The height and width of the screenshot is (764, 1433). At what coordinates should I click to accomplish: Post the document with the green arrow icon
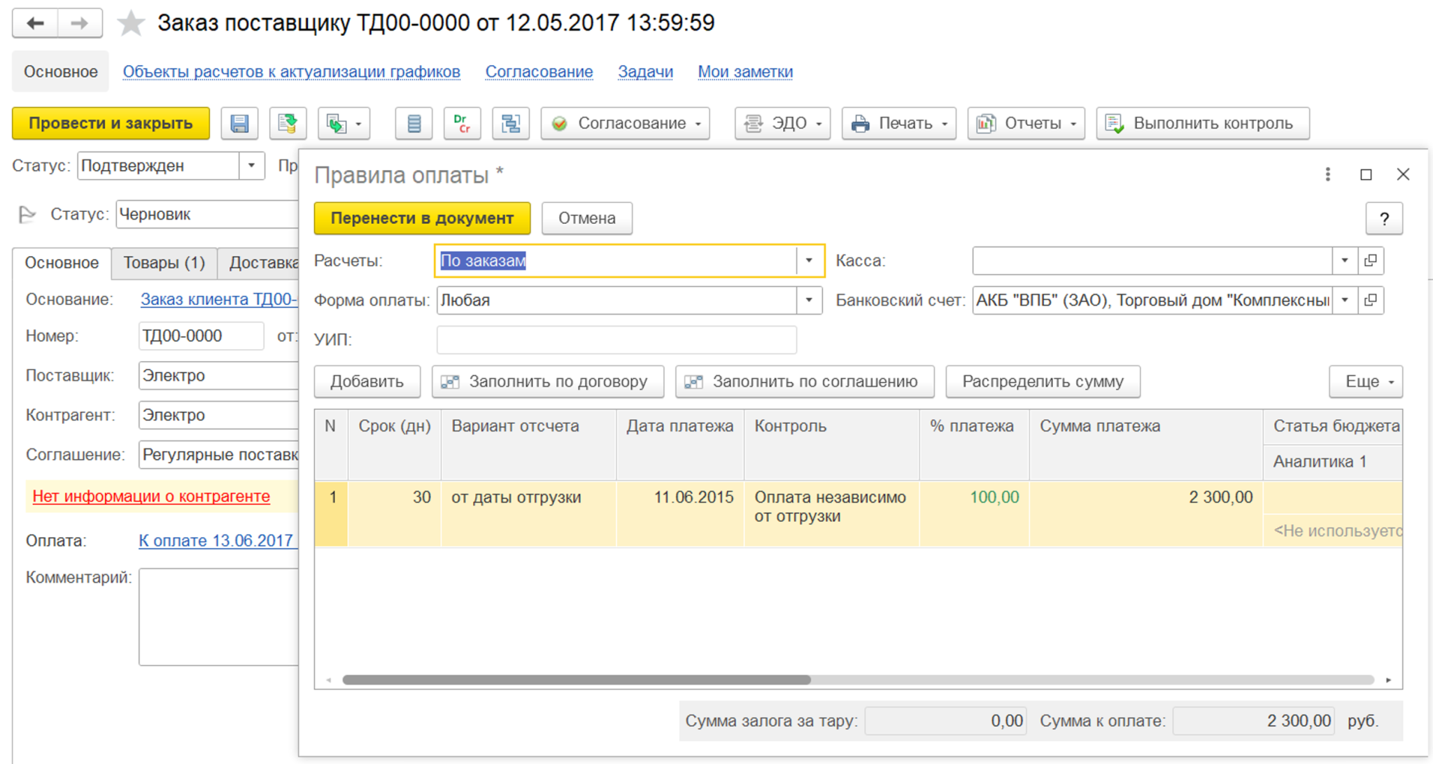[288, 124]
